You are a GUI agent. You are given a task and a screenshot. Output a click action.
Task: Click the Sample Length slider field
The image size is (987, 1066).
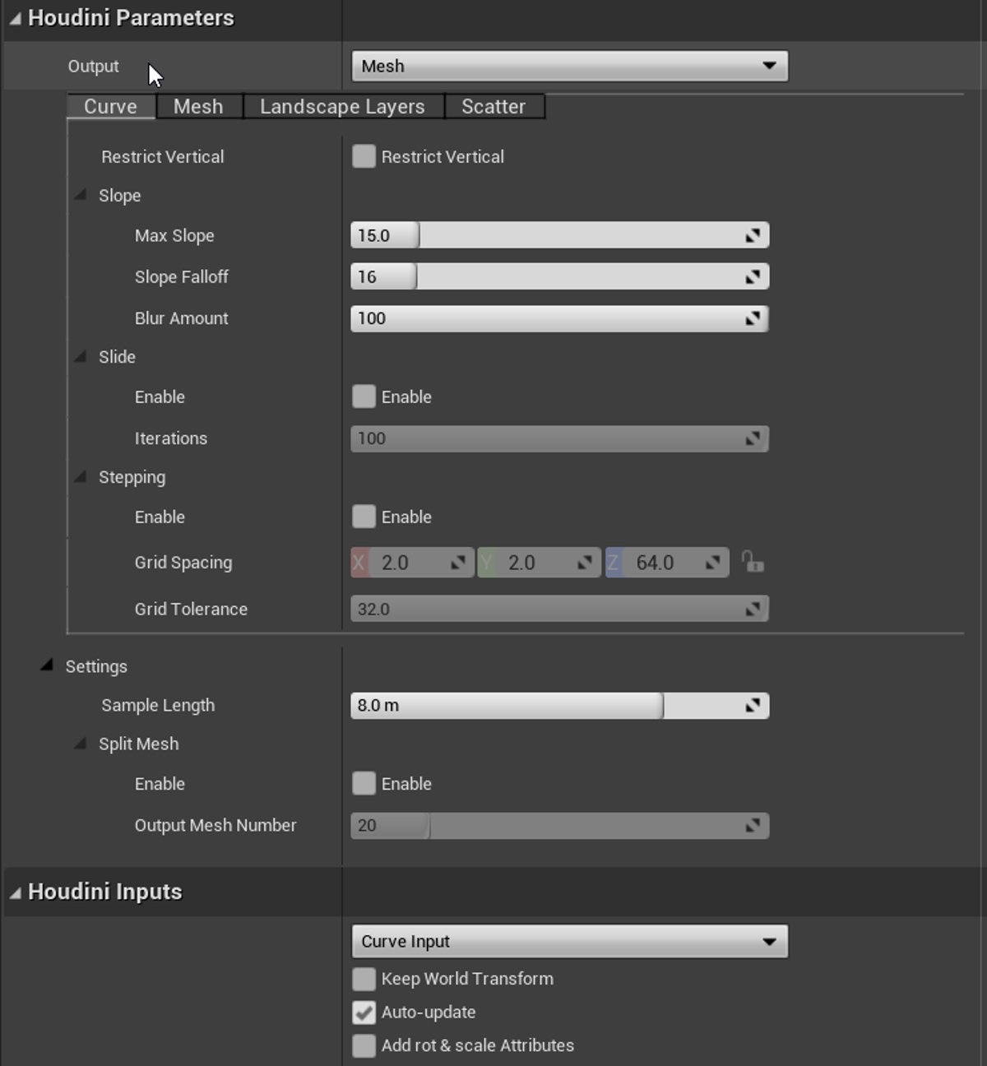559,706
